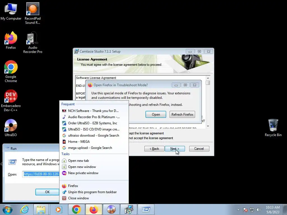Open the Windows Start menu
Screen dimensions: 287x215
8,209
